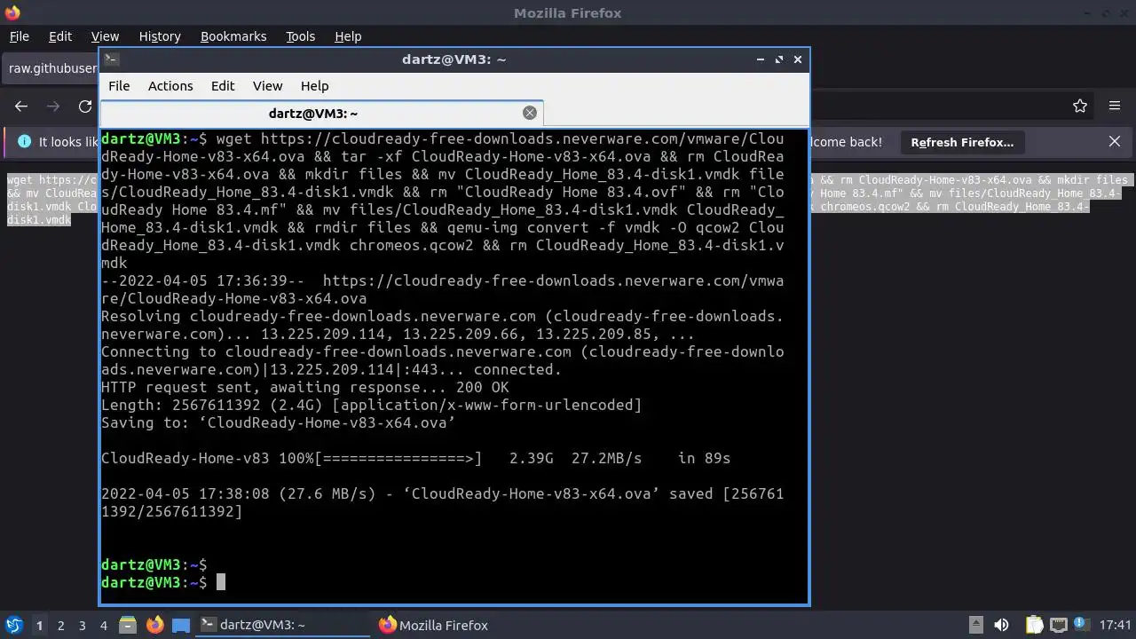Click the Refresh Firefox… button
1136x639 pixels.
click(962, 142)
